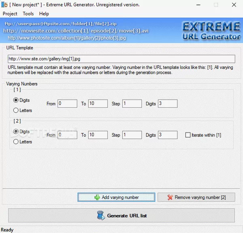
Task: Click the To field of varying number [1]
Action: 98,104
